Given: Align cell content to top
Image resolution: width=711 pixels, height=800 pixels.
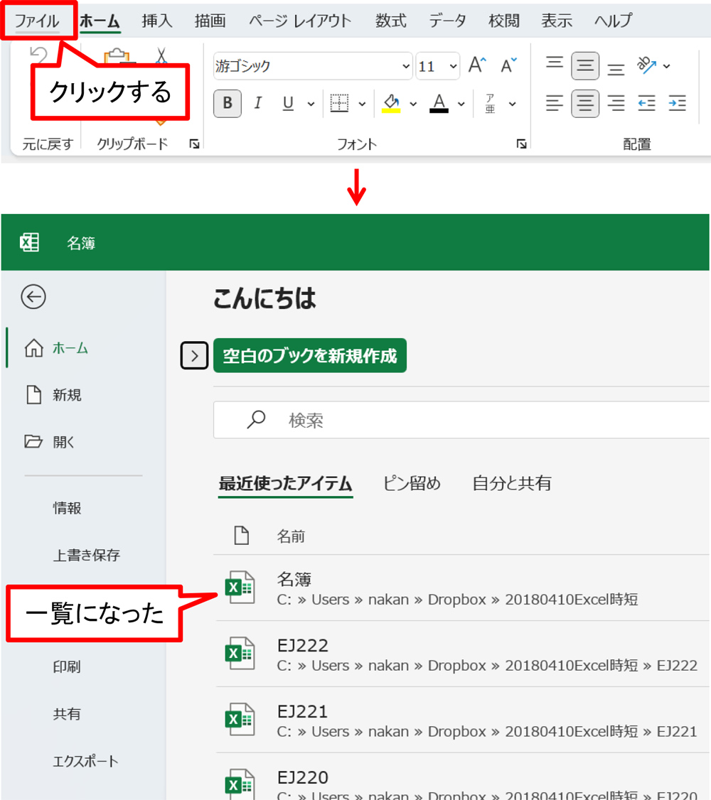Looking at the screenshot, I should 555,63.
